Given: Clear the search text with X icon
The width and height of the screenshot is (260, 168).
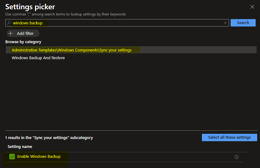Looking at the screenshot, I should point(225,23).
